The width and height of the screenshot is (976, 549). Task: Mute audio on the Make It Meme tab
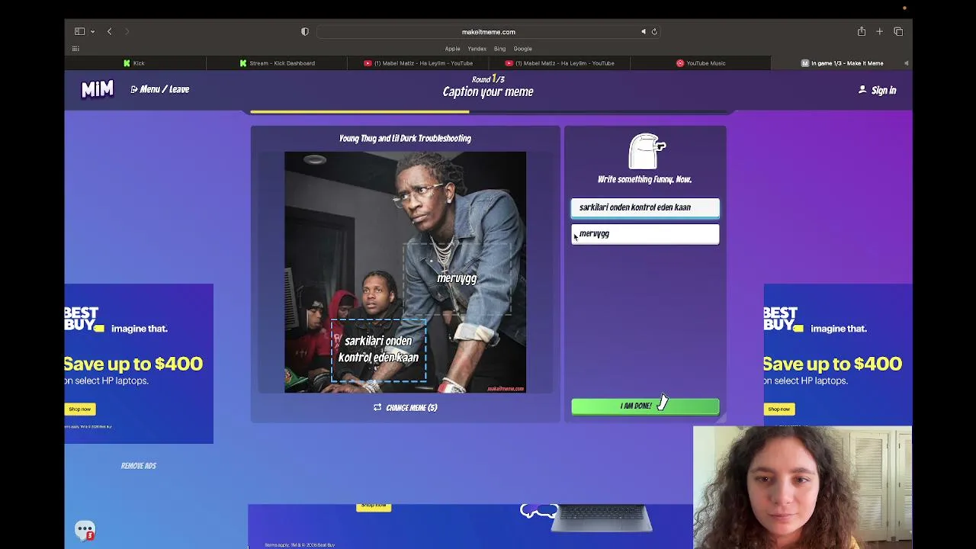point(906,63)
